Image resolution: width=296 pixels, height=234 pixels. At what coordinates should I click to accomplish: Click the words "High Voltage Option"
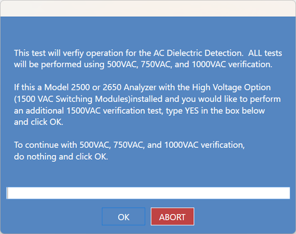point(231,87)
